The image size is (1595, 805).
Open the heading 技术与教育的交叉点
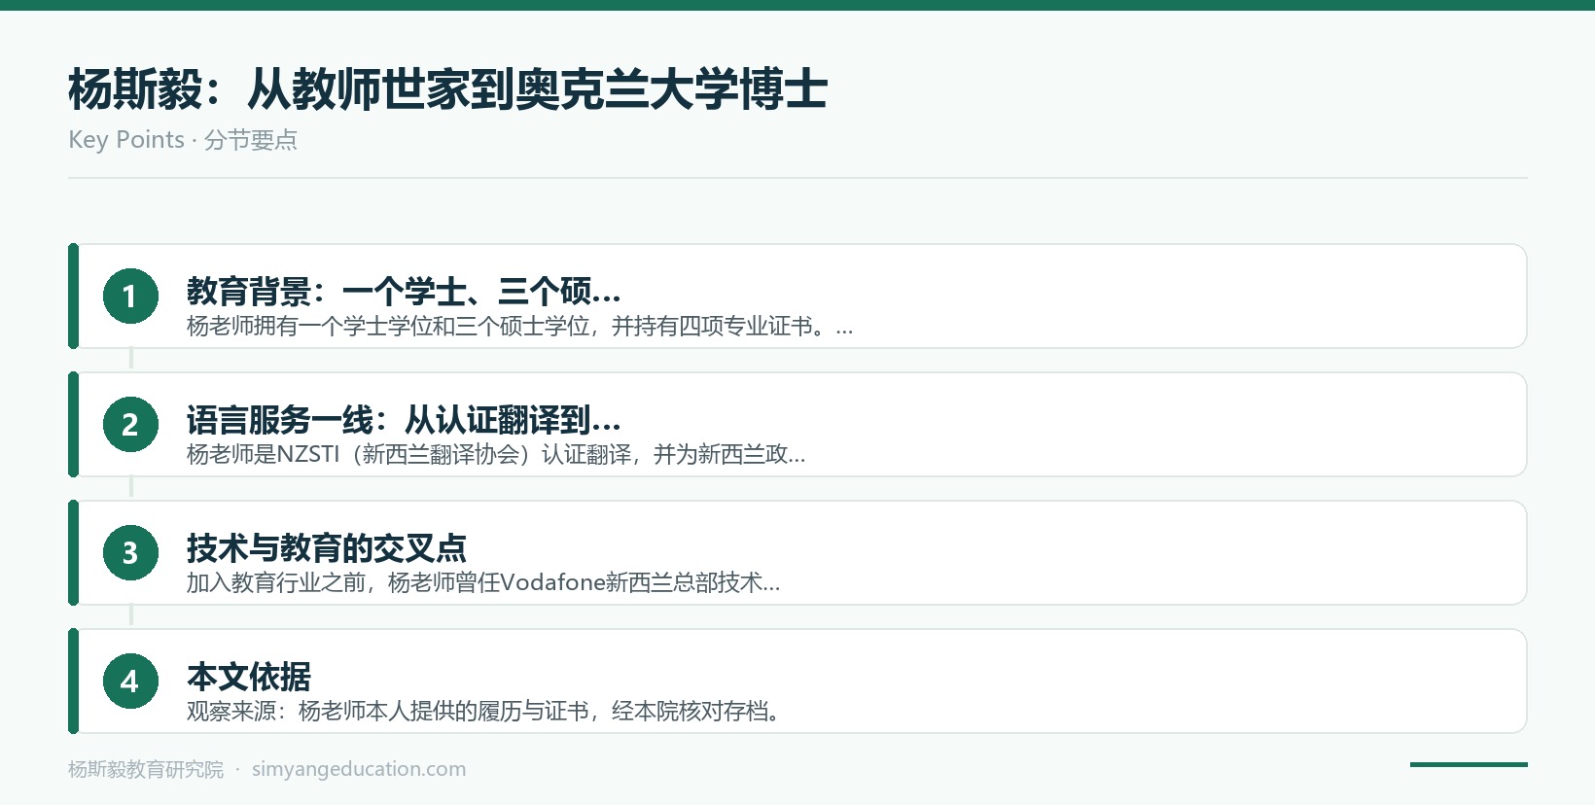point(327,547)
